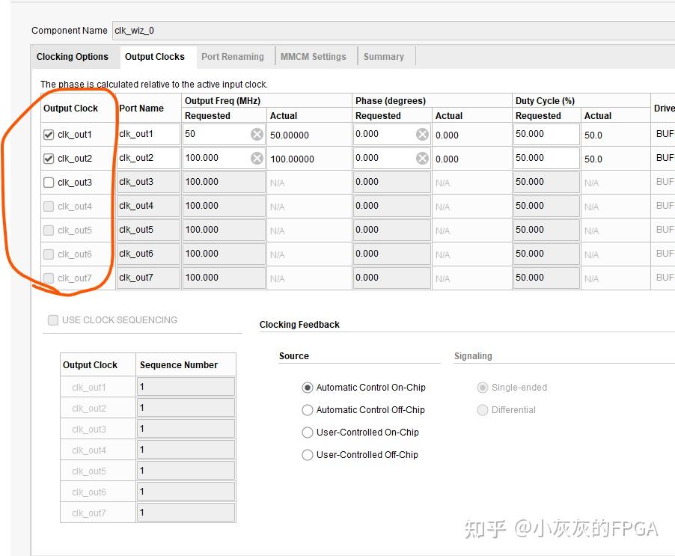Edit clk_out3 requested output frequency

point(217,182)
